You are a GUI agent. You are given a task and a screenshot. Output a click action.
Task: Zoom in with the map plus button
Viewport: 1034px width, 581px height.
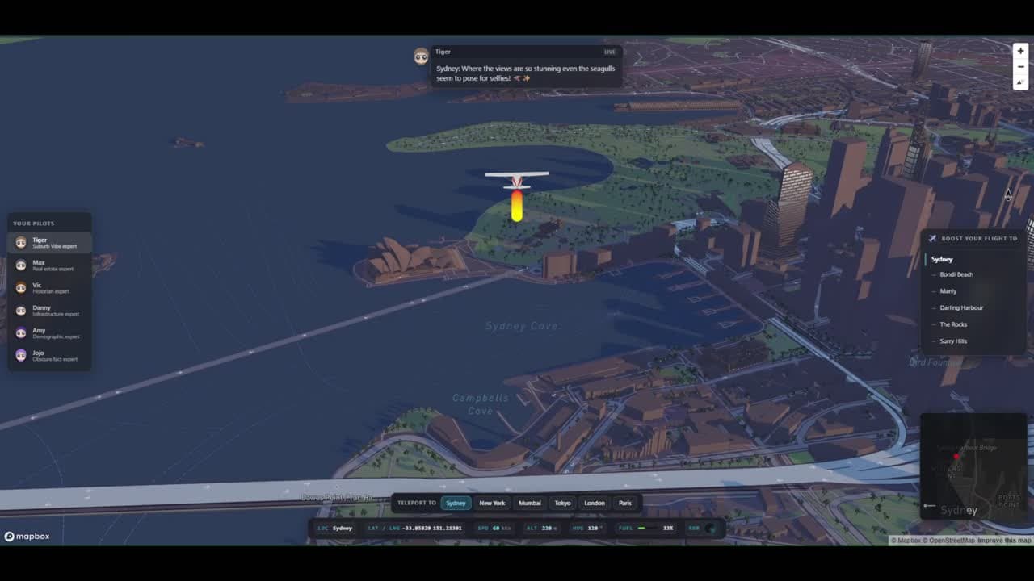tap(1020, 51)
